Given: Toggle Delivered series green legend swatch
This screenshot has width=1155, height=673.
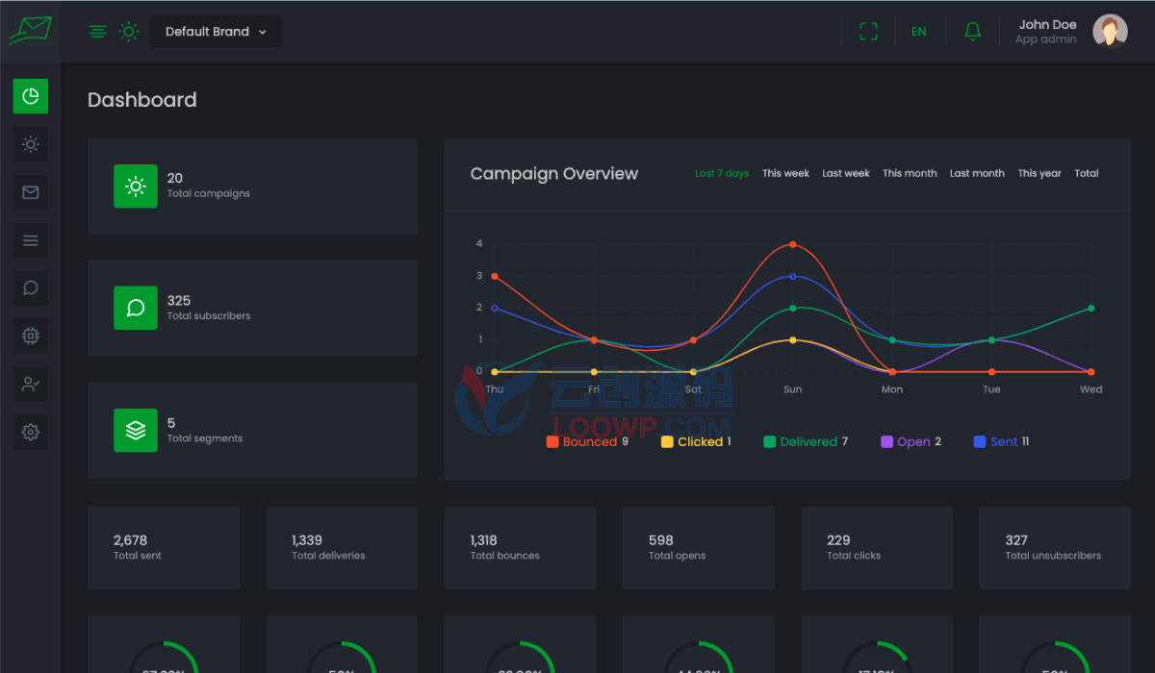Looking at the screenshot, I should 770,442.
